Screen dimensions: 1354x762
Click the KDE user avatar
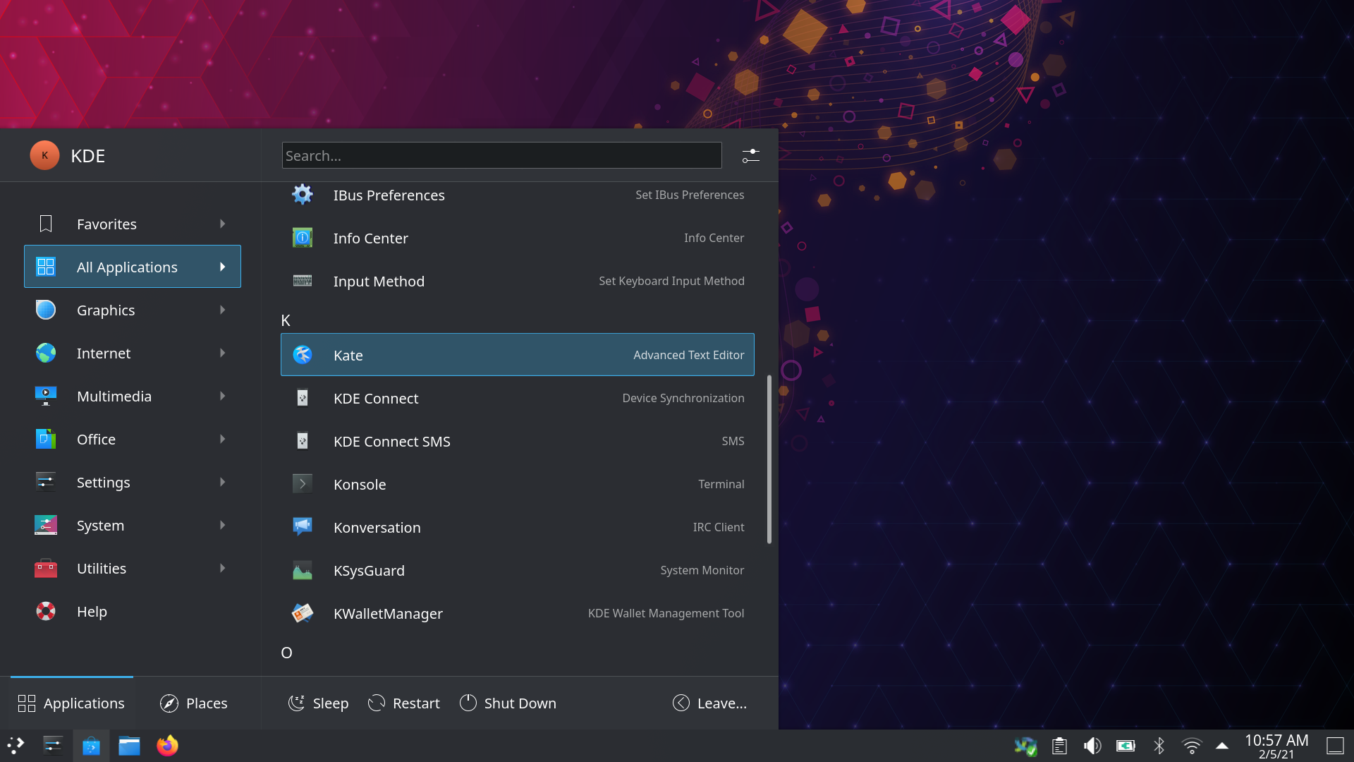44,155
